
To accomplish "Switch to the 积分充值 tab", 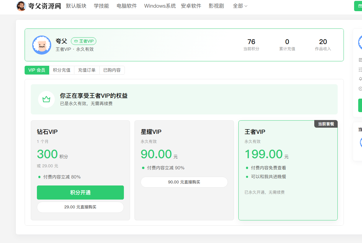I will coord(62,70).
